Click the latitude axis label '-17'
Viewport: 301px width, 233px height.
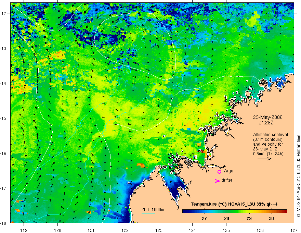[x=3, y=188]
